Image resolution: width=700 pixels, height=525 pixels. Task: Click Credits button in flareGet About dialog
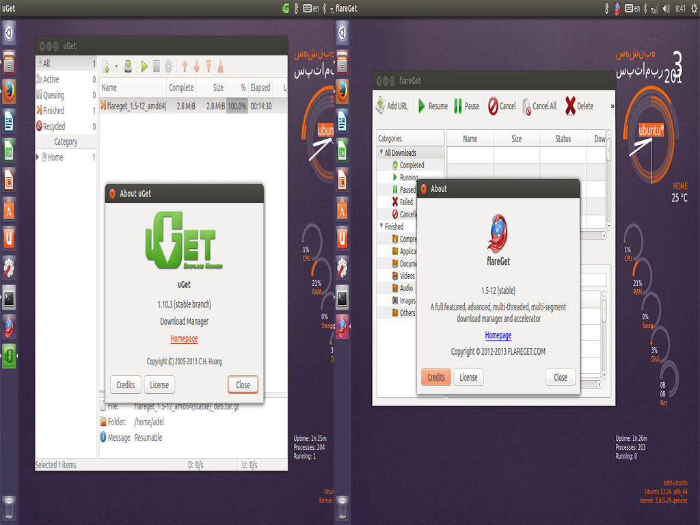coord(435,377)
